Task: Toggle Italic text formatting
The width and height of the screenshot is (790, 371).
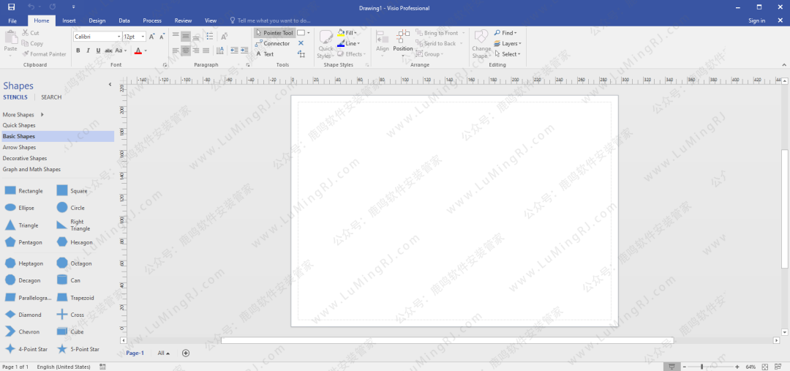Action: pos(88,50)
